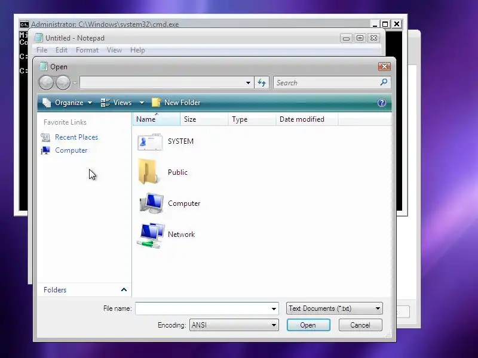This screenshot has height=358, width=478.
Task: Click the SYSTEM item label
Action: point(180,141)
